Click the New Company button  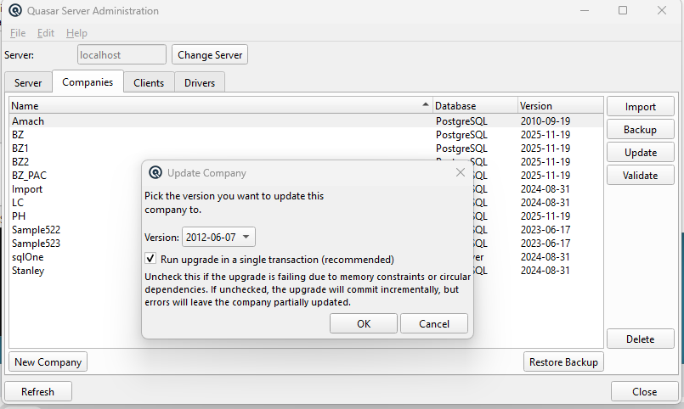tap(48, 362)
